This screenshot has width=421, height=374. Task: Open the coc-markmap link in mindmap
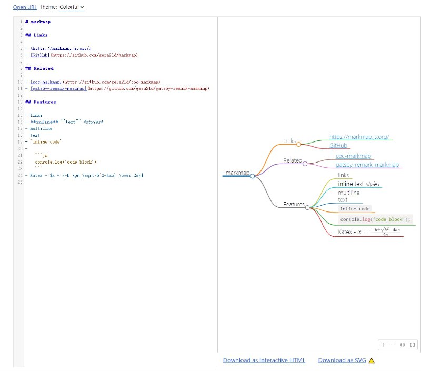coord(353,156)
